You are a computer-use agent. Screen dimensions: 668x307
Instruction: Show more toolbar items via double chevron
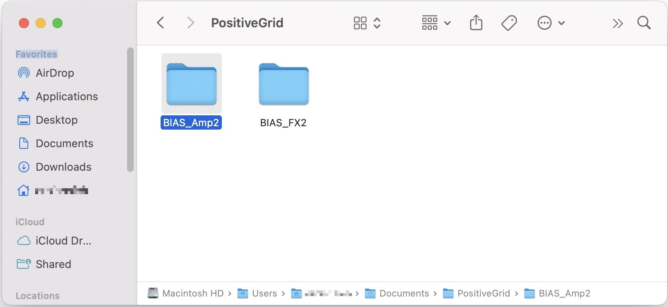coord(617,23)
